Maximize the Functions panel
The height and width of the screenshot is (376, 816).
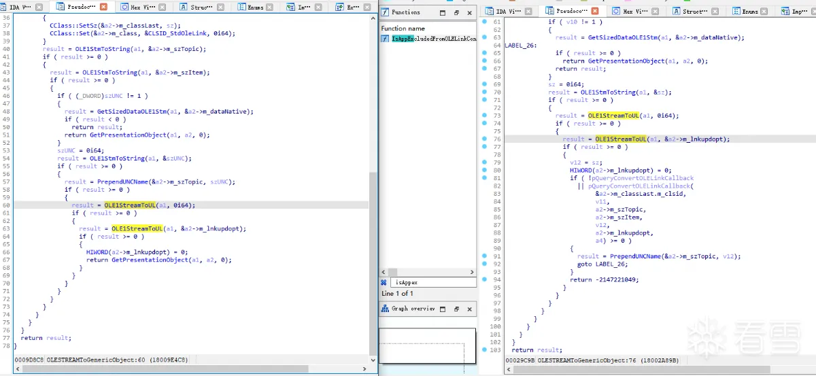click(x=442, y=13)
